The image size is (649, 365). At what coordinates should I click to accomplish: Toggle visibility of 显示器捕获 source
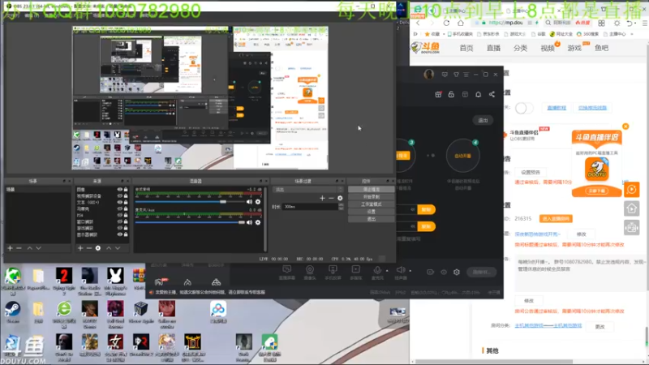119,234
